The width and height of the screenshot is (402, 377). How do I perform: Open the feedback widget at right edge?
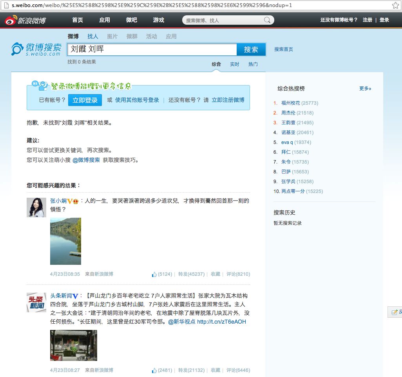395,312
